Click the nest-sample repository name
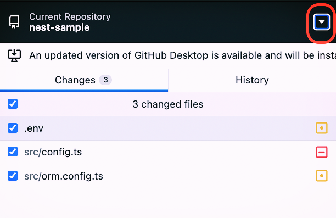This screenshot has width=336, height=218. [59, 27]
